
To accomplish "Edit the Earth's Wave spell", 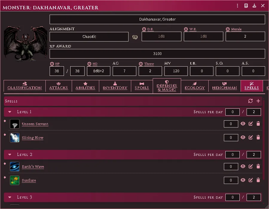I will pyautogui.click(x=251, y=166).
